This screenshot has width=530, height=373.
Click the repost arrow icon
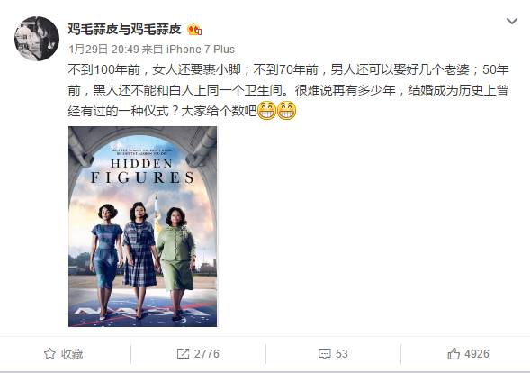(183, 354)
